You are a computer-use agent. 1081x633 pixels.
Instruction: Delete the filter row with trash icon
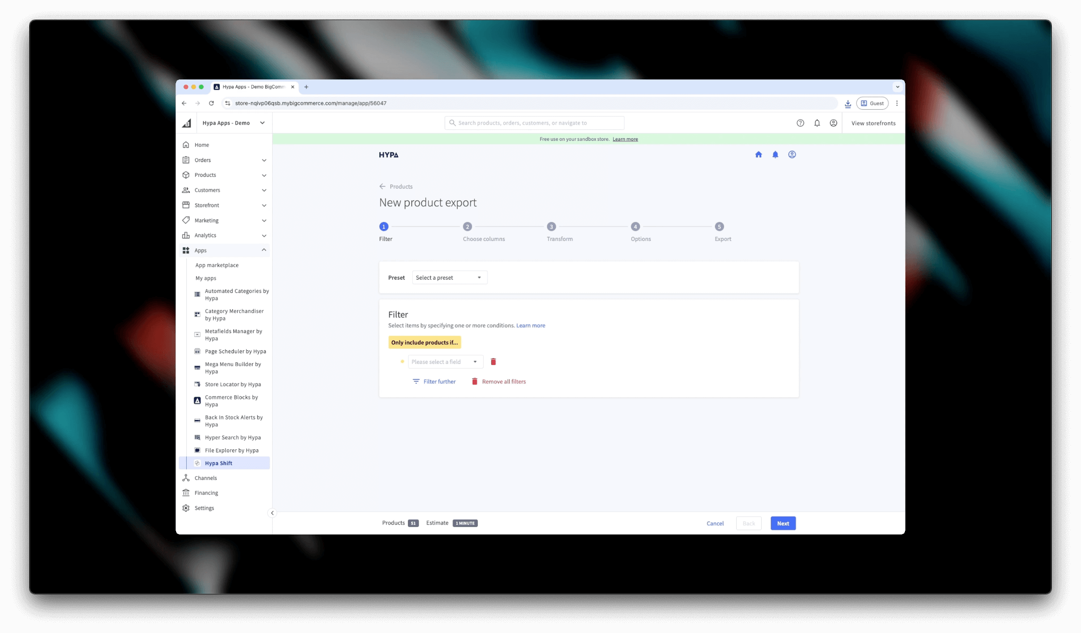point(493,362)
